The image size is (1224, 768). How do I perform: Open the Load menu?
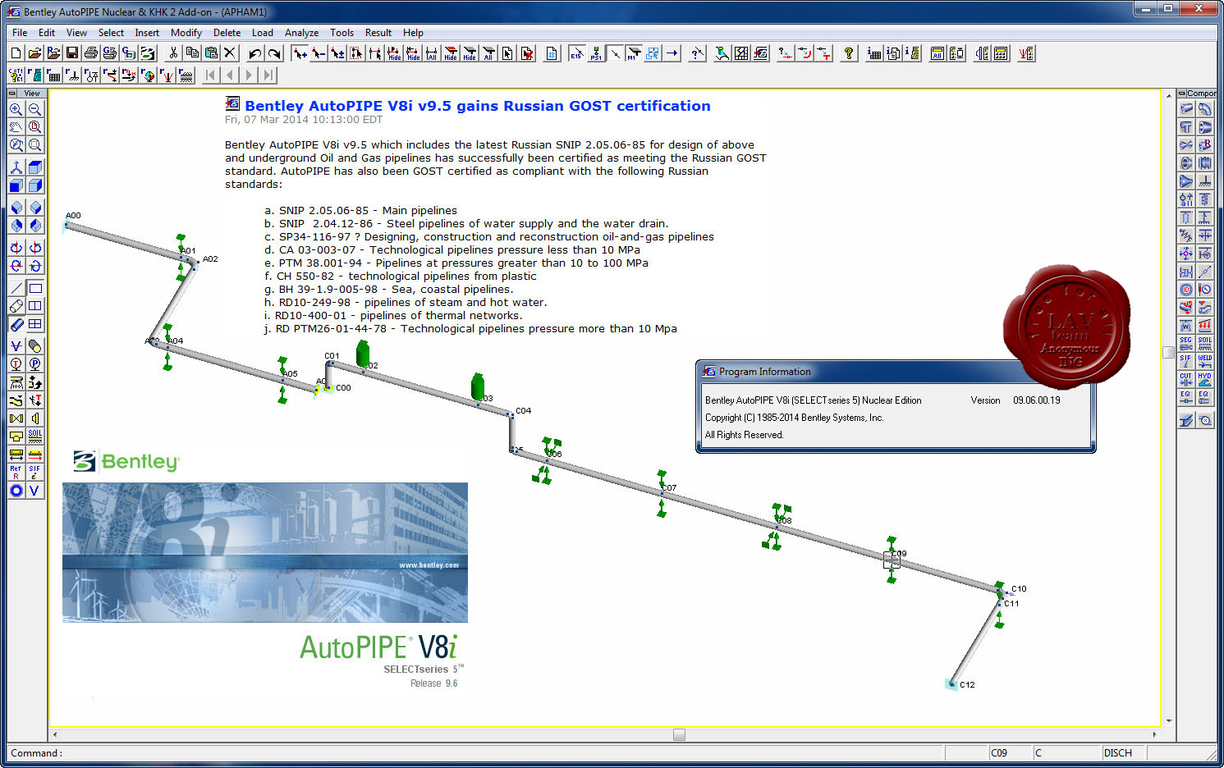[263, 33]
